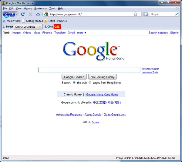The width and height of the screenshot is (182, 162).
Task: Switch to Simplified Chinese 中文(简体) link
Action: 114,102
